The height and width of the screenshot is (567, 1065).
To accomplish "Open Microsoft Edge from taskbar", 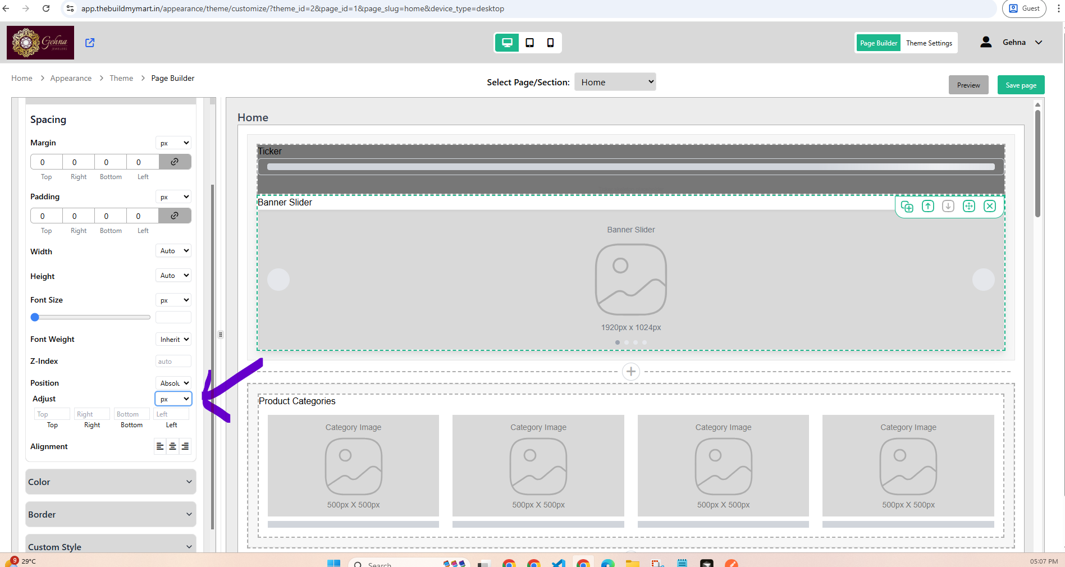I will [608, 563].
